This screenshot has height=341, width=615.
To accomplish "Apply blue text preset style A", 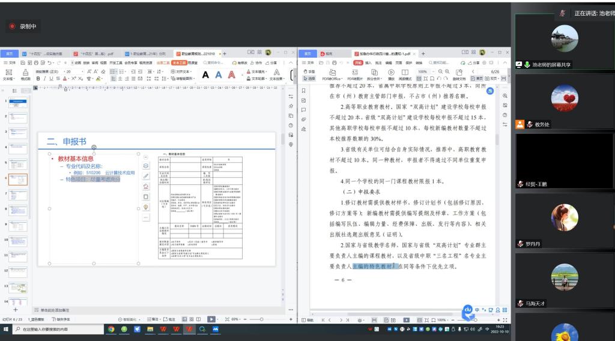I will click(219, 75).
